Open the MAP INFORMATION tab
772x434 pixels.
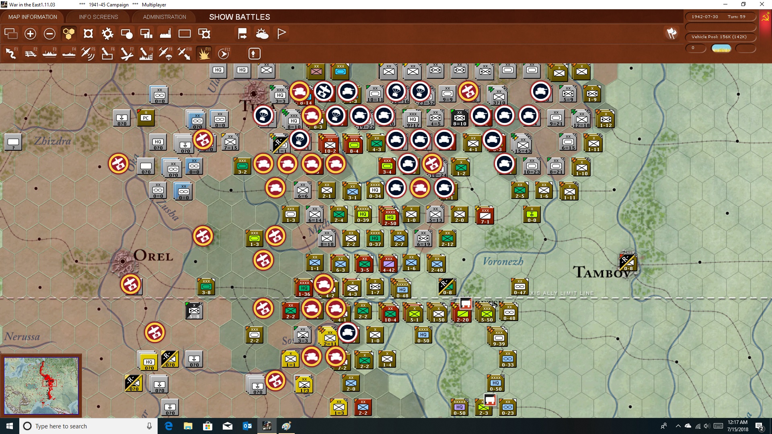[33, 17]
